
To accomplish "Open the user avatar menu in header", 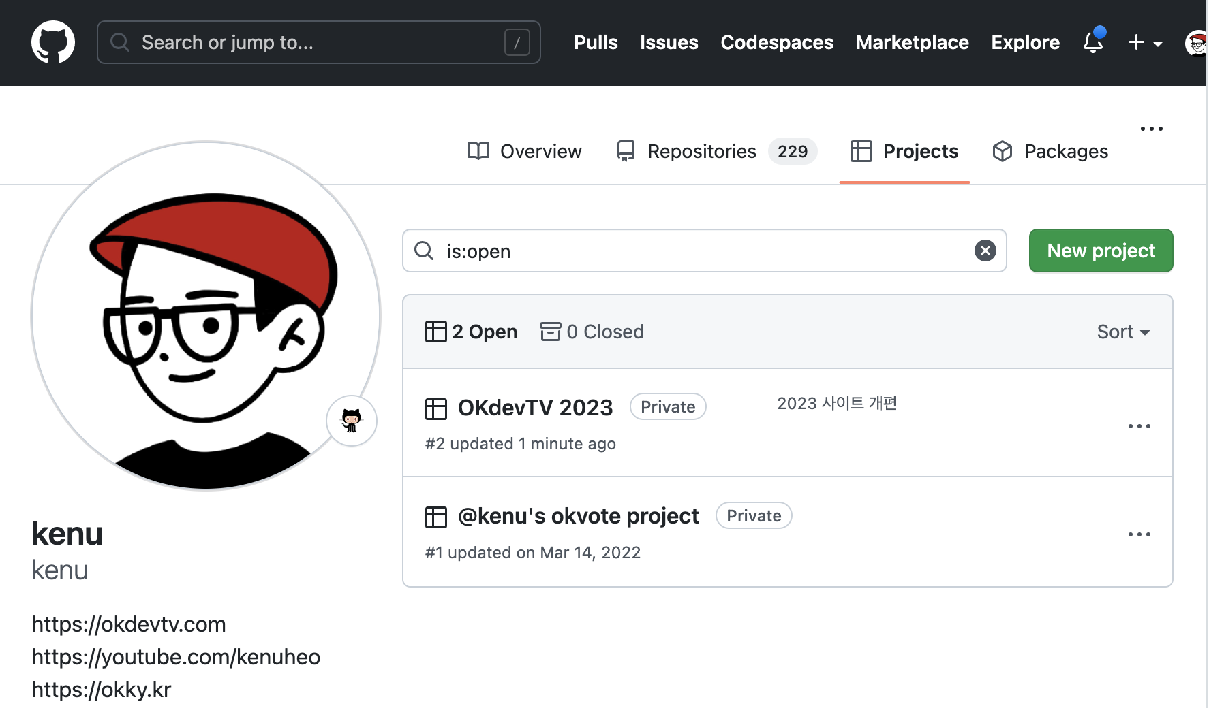I will tap(1196, 43).
